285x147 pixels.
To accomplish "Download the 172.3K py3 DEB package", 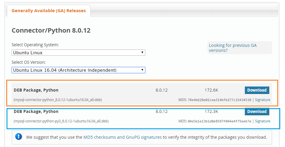I will tap(257, 111).
